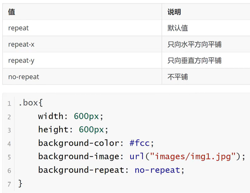Click the "不平铺" description cell
Image resolution: width=250 pixels, height=193 pixels.
(178, 77)
